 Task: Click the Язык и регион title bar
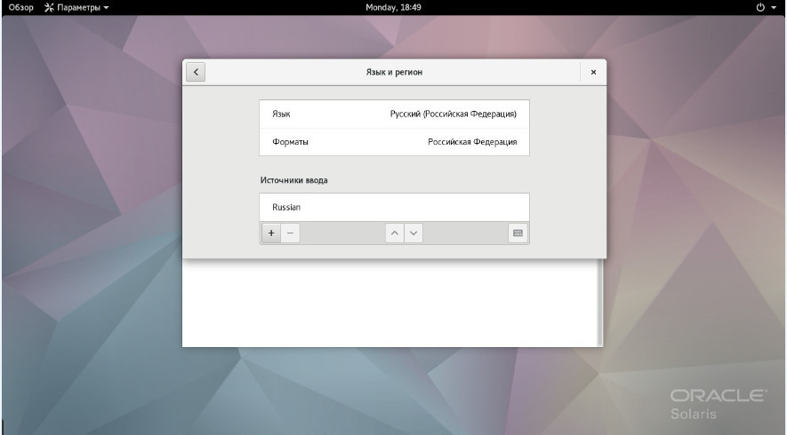[394, 72]
